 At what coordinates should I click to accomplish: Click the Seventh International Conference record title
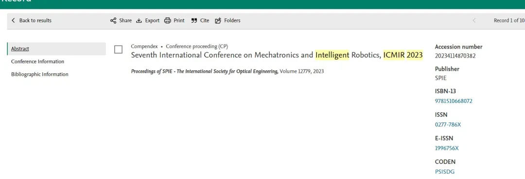coord(277,55)
